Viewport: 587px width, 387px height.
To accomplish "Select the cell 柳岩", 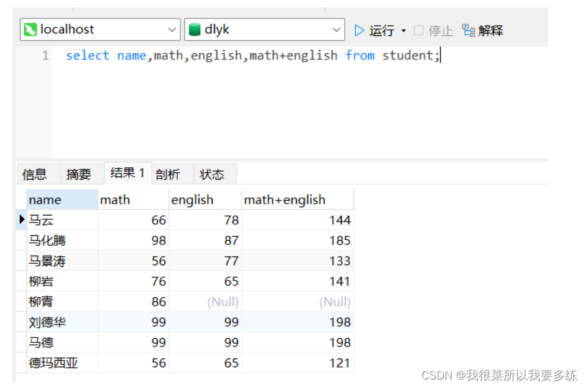I will pyautogui.click(x=62, y=281).
